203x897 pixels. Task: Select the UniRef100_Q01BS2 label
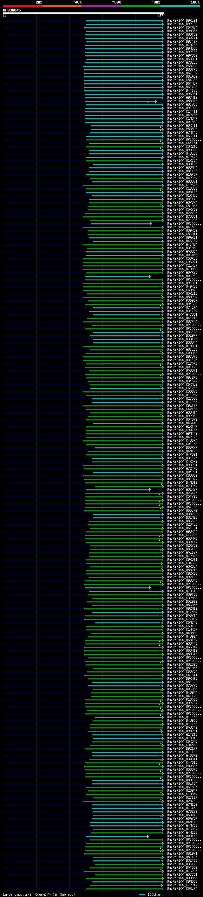coord(182,122)
